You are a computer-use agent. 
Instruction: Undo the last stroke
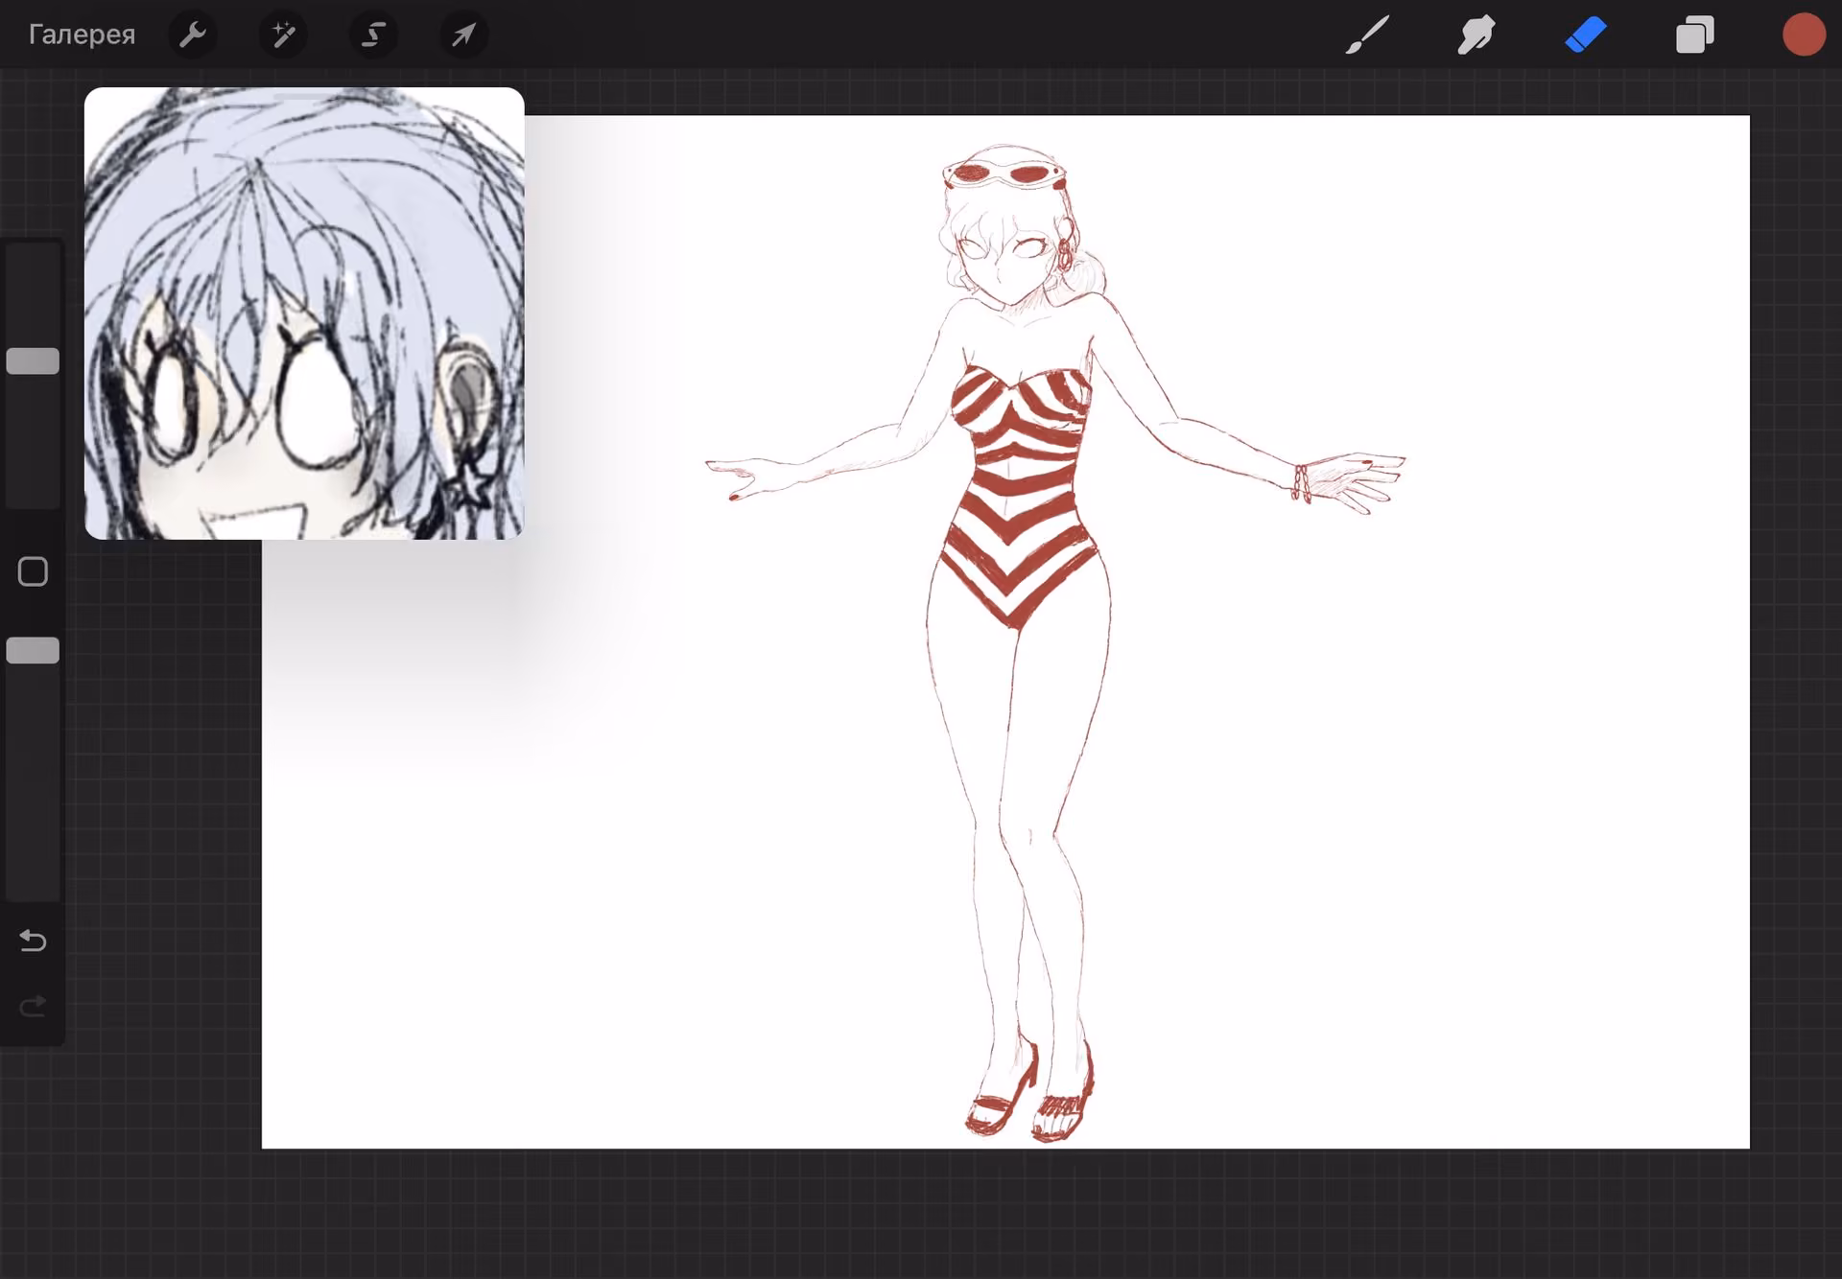[33, 941]
